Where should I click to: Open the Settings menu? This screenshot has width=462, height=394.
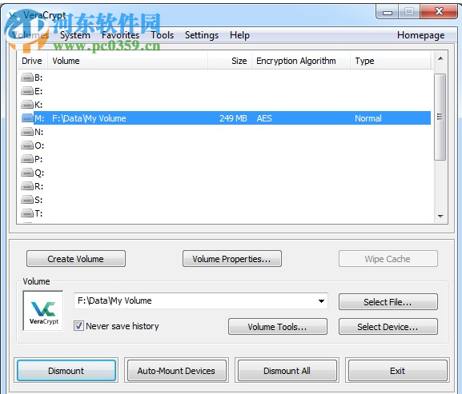pyautogui.click(x=202, y=35)
